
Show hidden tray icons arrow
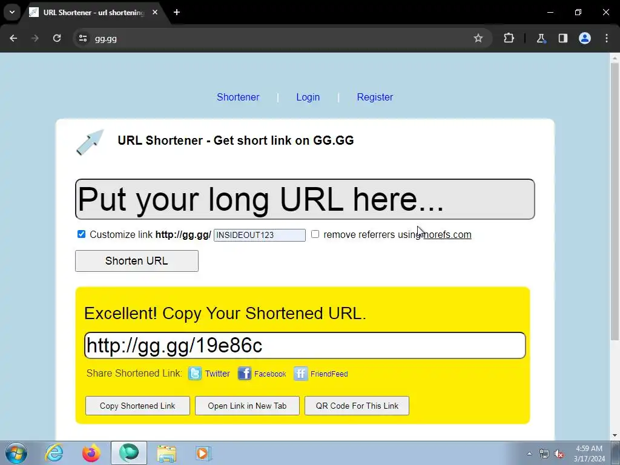point(529,453)
